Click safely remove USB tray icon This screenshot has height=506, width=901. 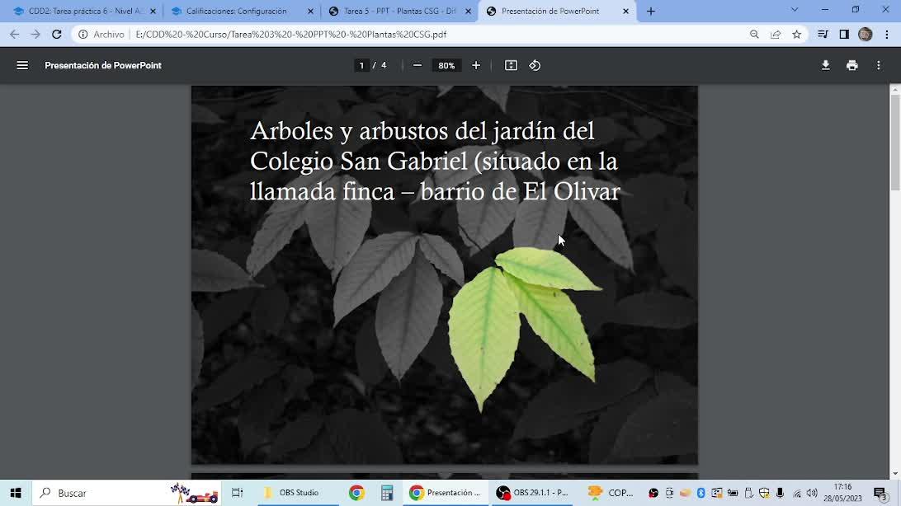point(748,493)
